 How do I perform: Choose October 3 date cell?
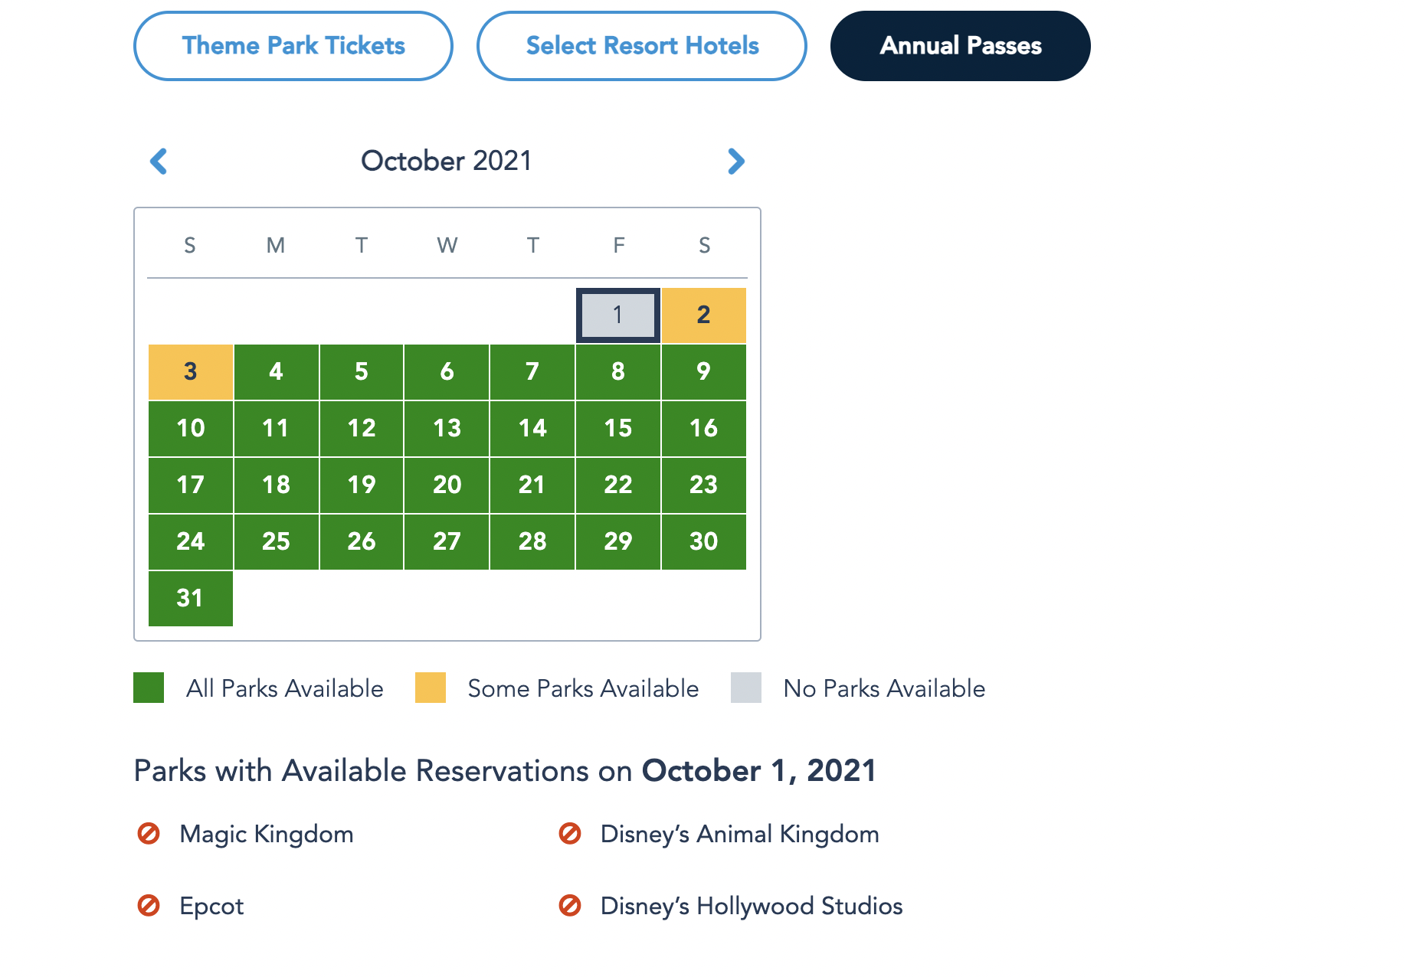coord(191,372)
